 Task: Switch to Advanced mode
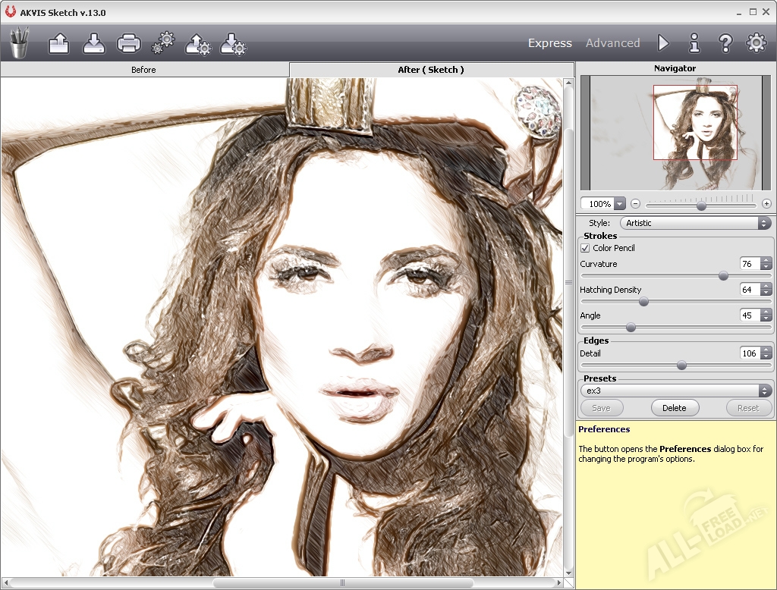[x=612, y=43]
